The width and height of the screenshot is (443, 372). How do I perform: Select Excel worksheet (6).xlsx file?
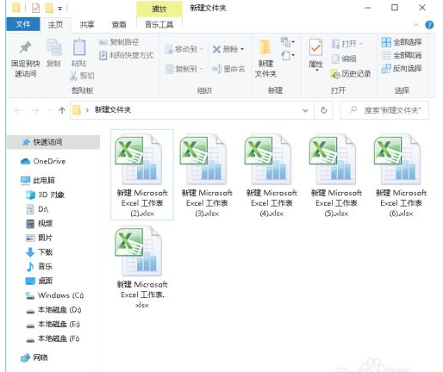[x=401, y=175]
